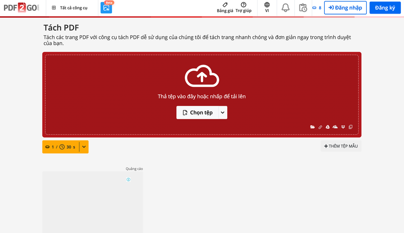Click THÊM TỆP MẪU button
The height and width of the screenshot is (233, 404).
coord(341,146)
